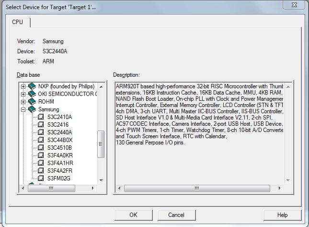The width and height of the screenshot is (309, 227).
Task: Click the NXP (founded by Philips) label
Action: (x=67, y=86)
